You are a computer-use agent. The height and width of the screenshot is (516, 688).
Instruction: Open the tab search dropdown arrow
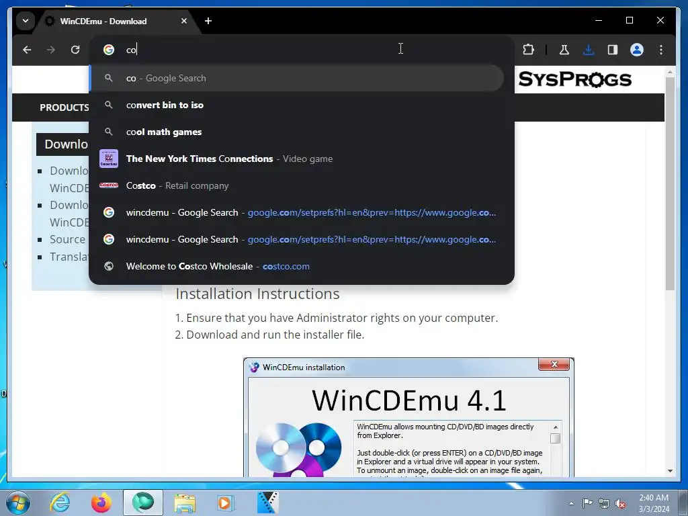point(26,21)
